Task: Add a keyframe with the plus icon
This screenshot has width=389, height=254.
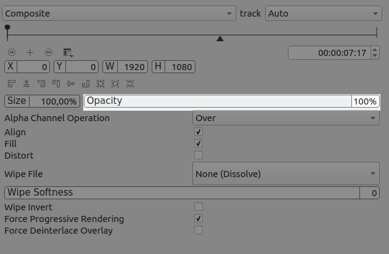Action: pyautogui.click(x=30, y=53)
